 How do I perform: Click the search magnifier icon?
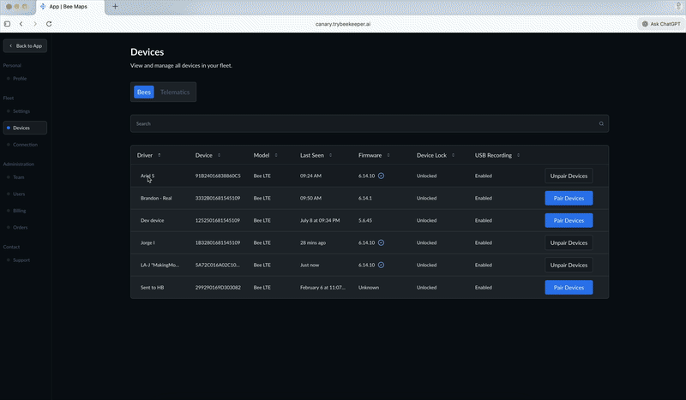pos(601,123)
